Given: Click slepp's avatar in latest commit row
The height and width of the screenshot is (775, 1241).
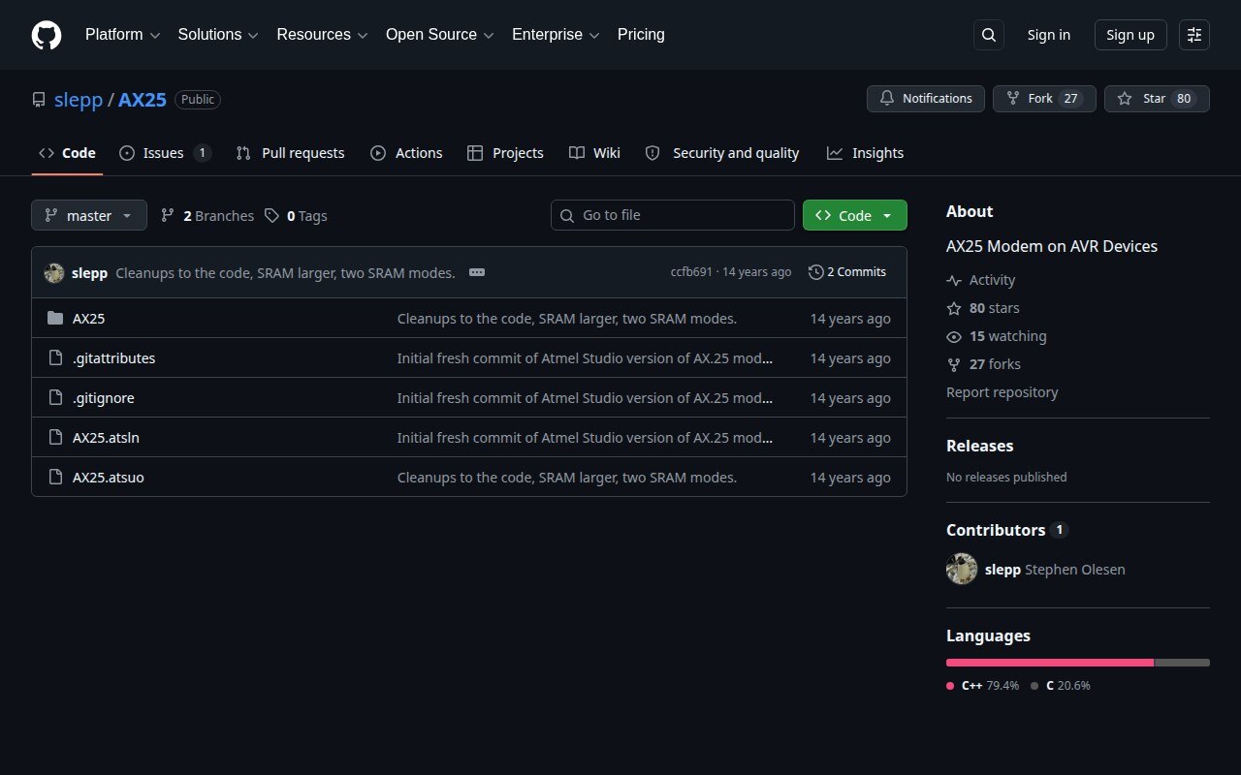Looking at the screenshot, I should 54,272.
